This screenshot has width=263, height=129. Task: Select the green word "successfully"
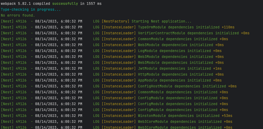click(x=65, y=3)
